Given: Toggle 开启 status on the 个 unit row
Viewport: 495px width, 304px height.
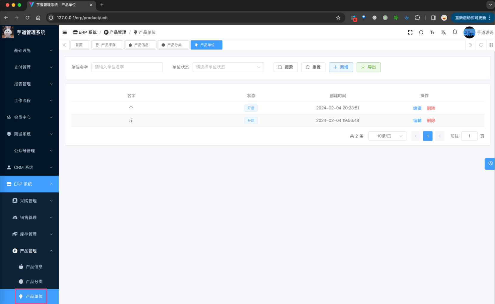Looking at the screenshot, I should pos(251,108).
